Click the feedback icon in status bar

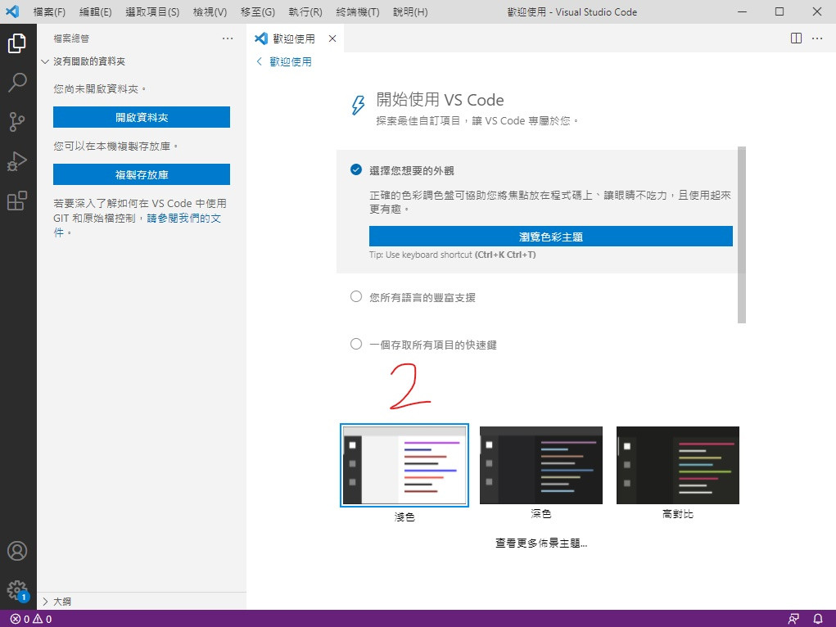click(x=793, y=619)
